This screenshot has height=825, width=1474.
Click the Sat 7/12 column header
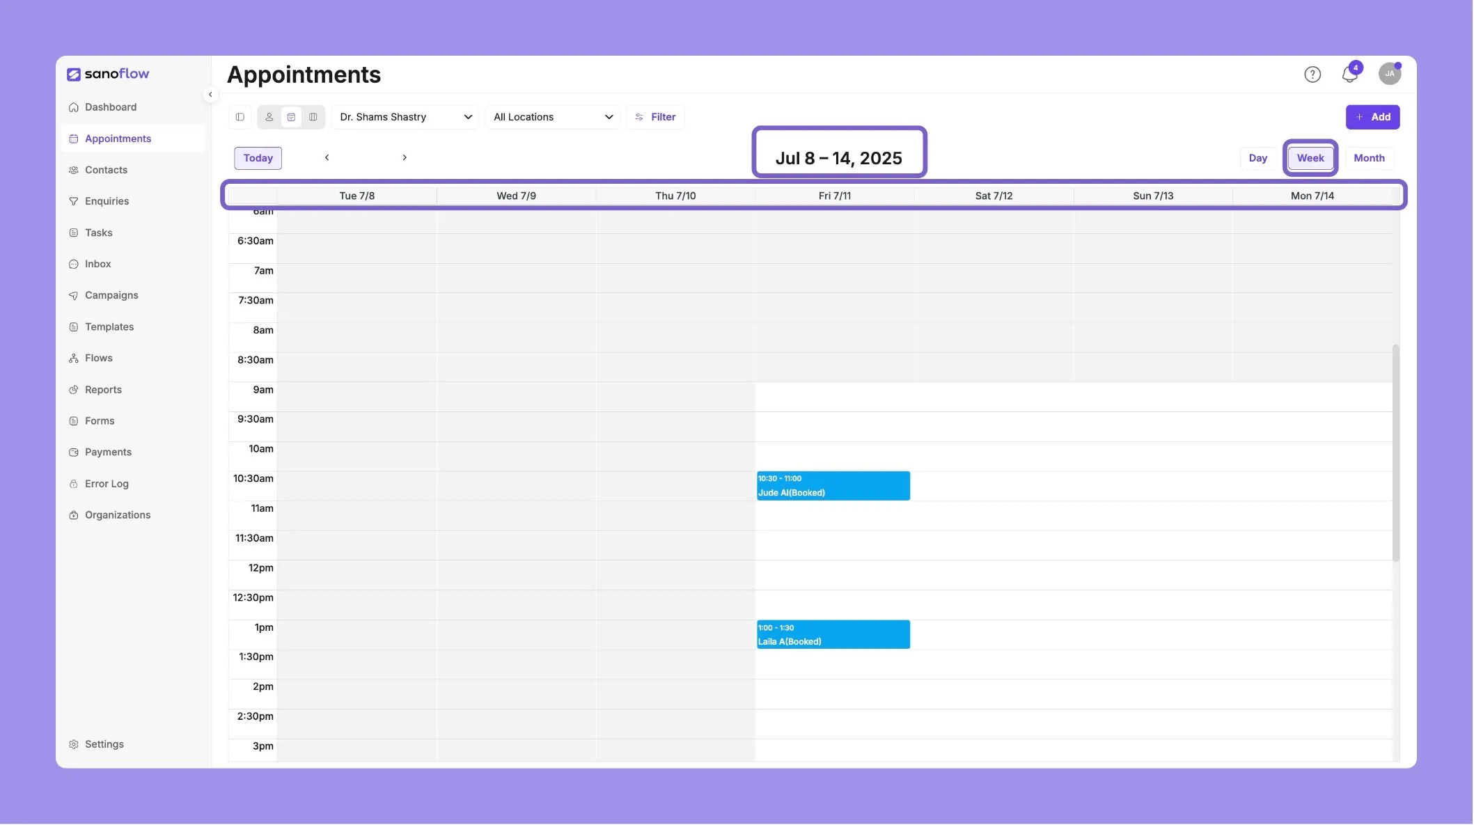[x=994, y=196]
